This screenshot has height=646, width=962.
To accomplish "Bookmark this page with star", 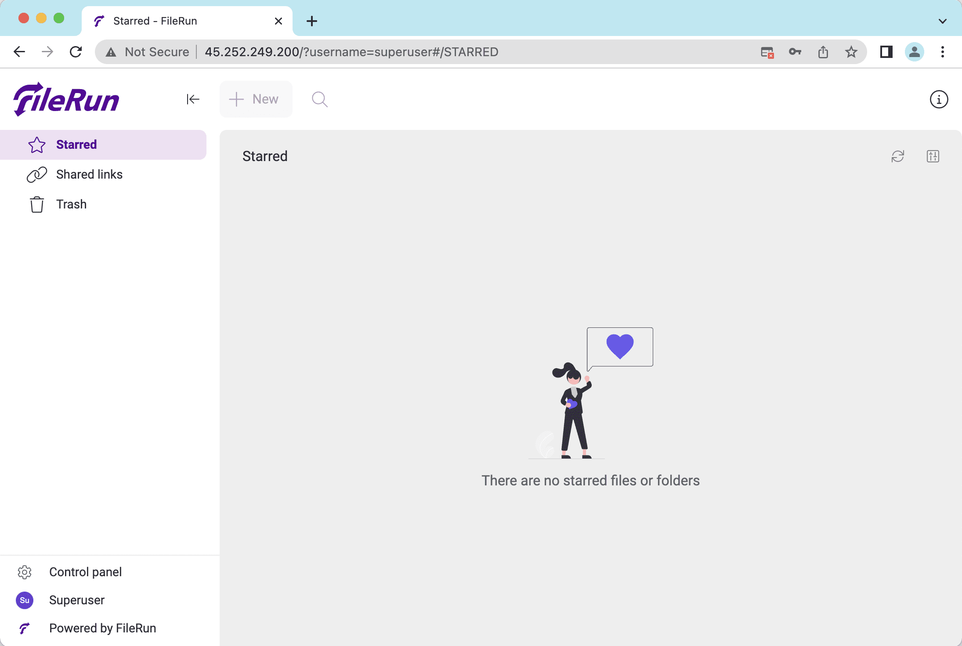I will tap(851, 52).
